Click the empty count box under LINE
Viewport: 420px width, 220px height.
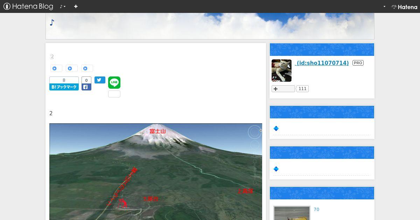point(114,94)
